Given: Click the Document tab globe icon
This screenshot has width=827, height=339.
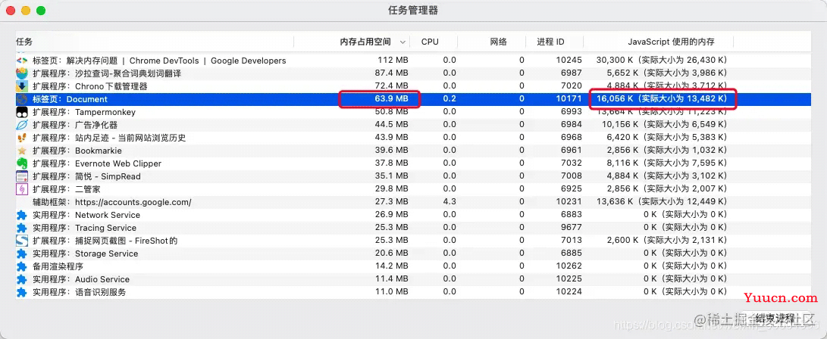Looking at the screenshot, I should pos(22,99).
